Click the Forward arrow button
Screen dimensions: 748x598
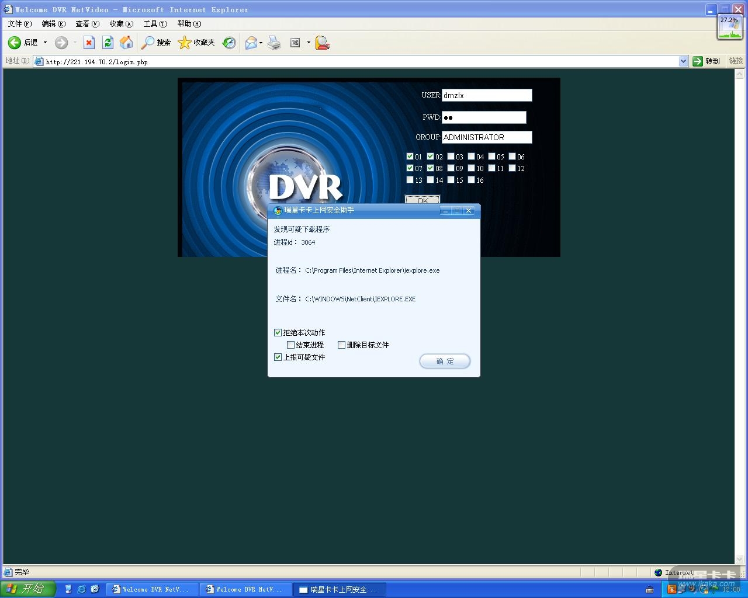[x=61, y=43]
